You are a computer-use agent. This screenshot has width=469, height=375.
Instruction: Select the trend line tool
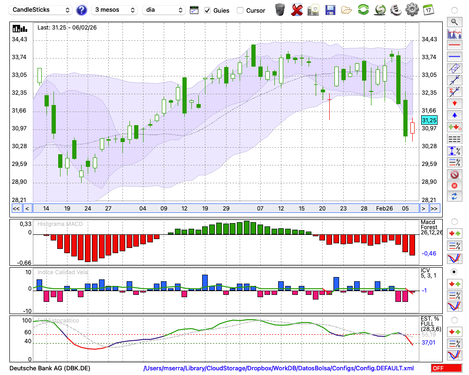pos(454,80)
